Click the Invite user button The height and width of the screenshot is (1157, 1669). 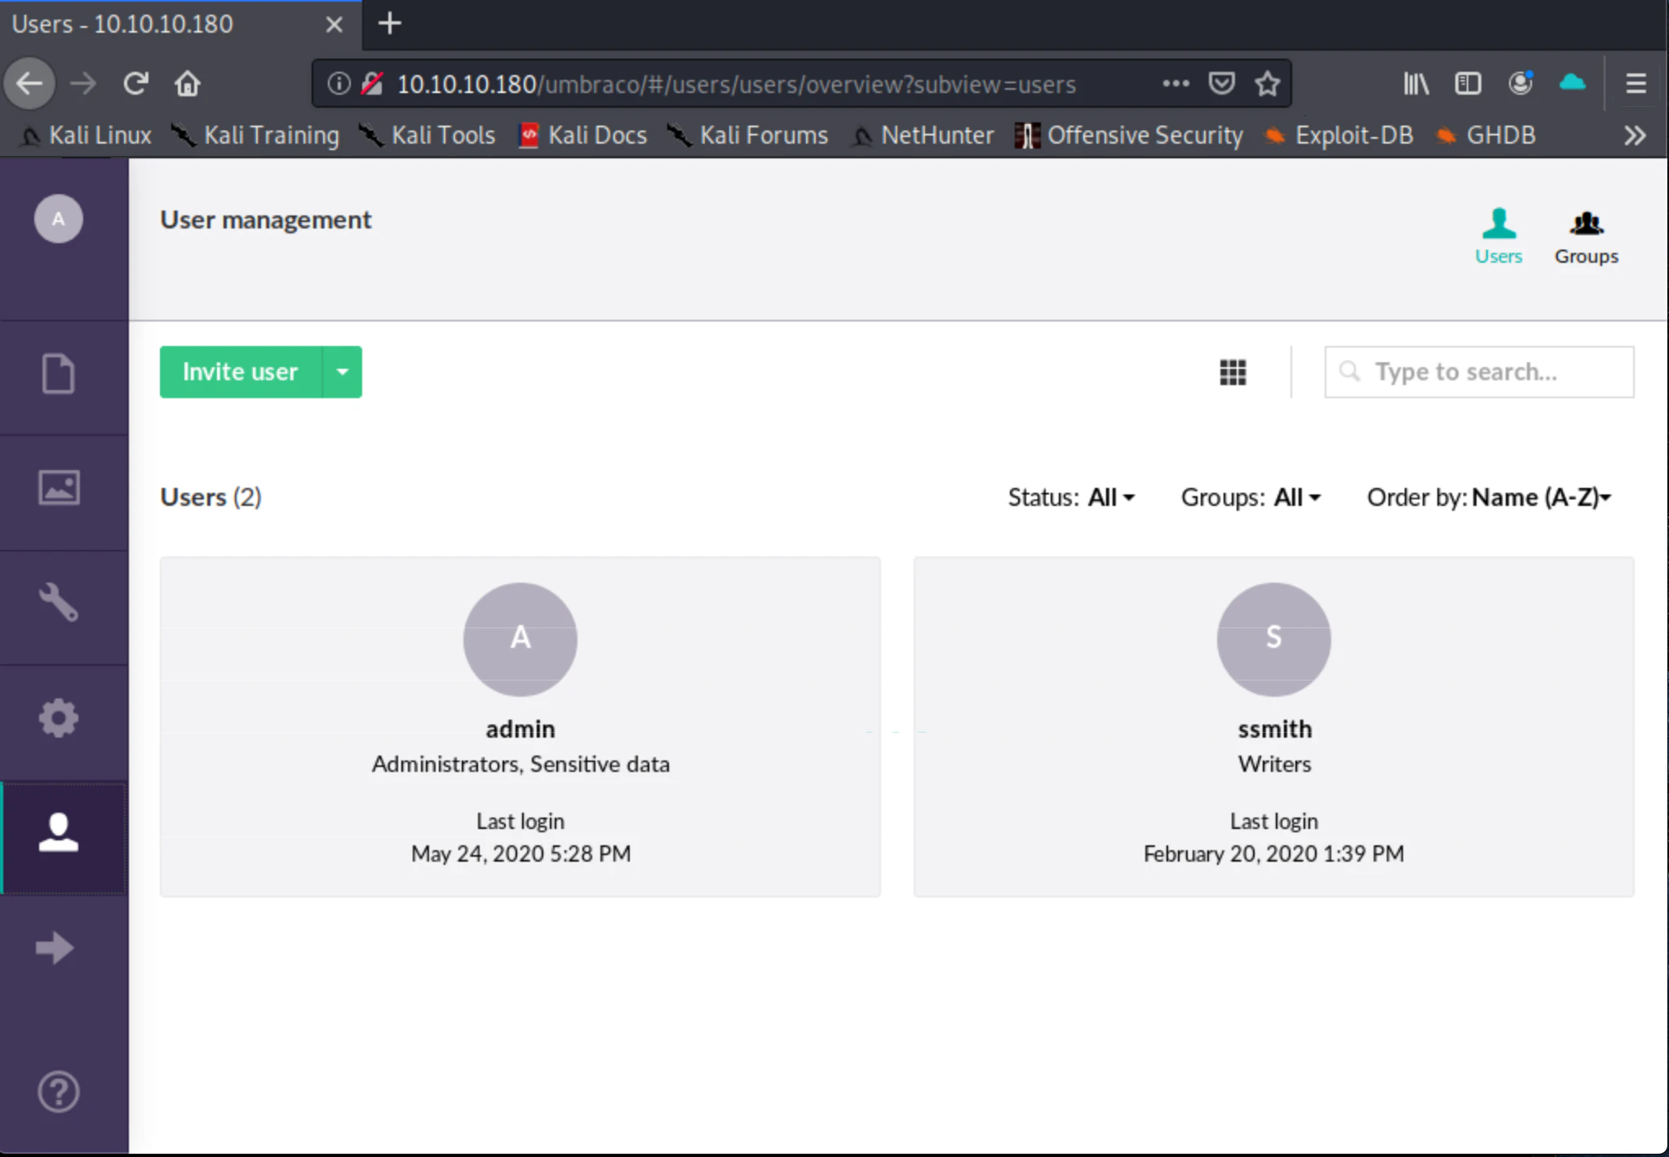[x=241, y=372]
